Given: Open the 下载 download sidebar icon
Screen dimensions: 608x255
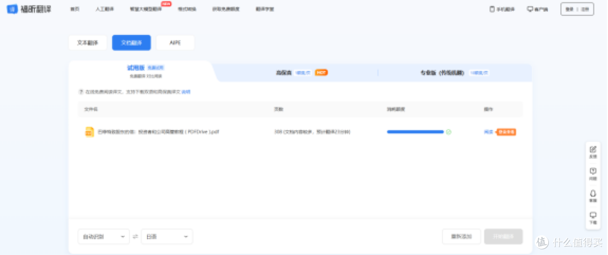Looking at the screenshot, I should coord(593,218).
